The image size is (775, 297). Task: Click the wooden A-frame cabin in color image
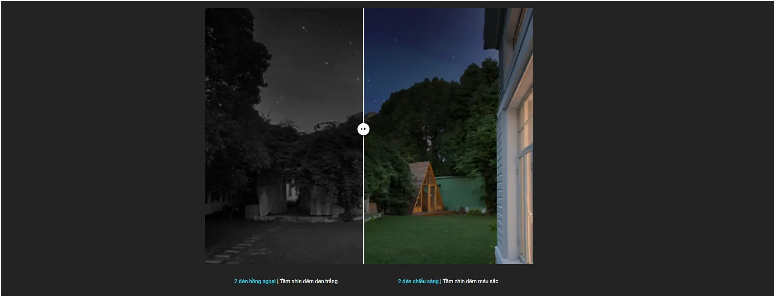(426, 188)
